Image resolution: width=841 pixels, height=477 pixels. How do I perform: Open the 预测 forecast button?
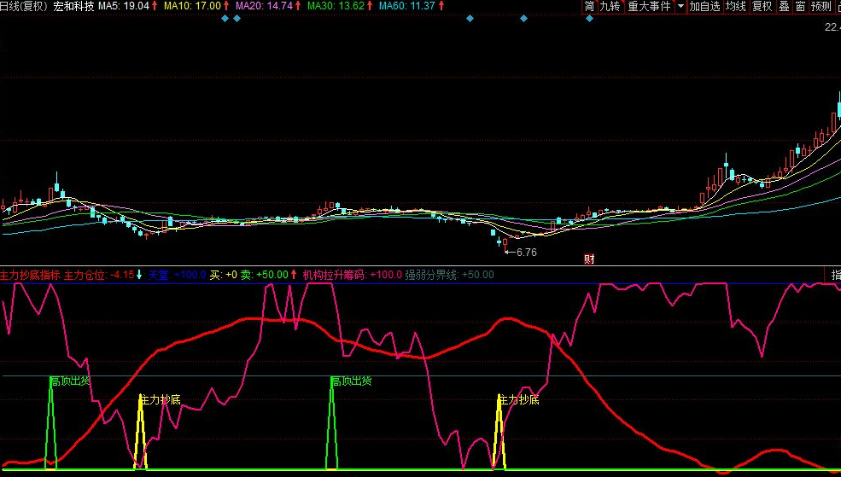pyautogui.click(x=821, y=7)
